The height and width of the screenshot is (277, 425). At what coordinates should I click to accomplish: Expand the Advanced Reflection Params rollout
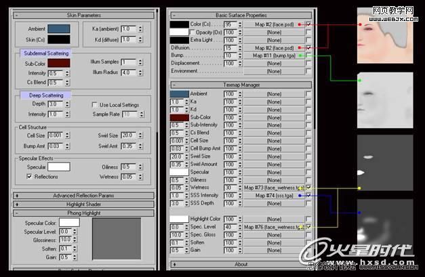pos(83,196)
